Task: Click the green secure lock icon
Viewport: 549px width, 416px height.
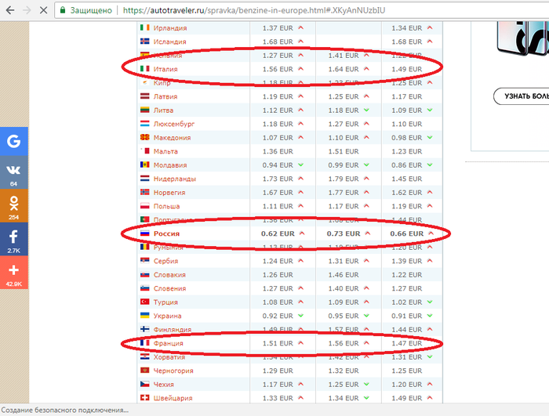Action: [x=63, y=11]
